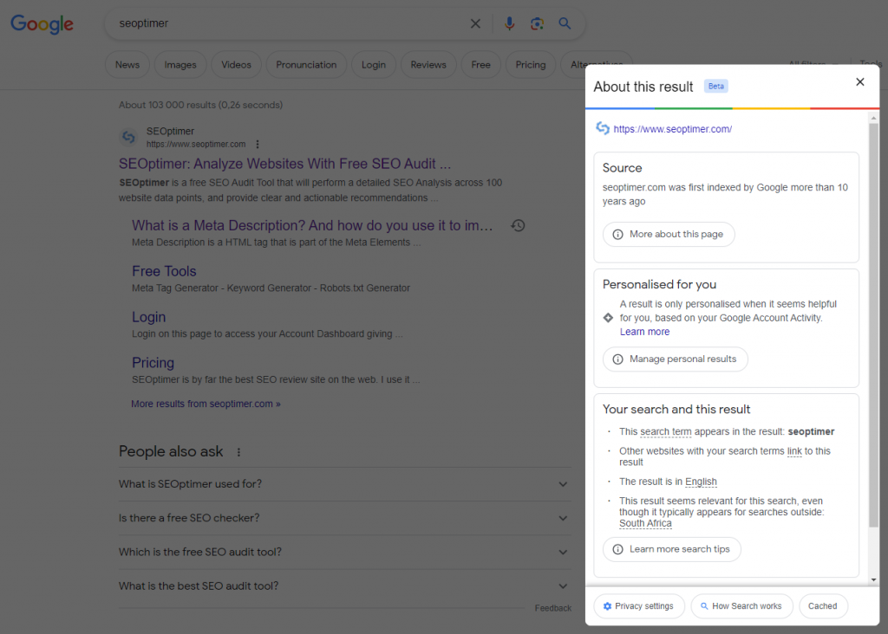Select the Images search tab
This screenshot has height=634, width=888.
point(180,65)
